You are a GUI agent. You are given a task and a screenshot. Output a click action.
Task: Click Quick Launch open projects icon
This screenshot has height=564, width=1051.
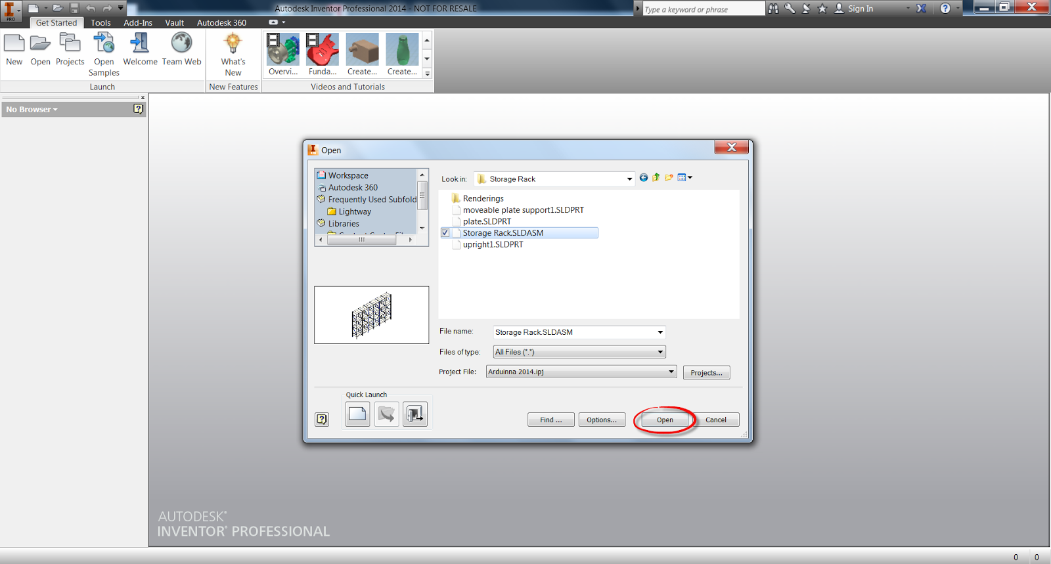point(387,414)
